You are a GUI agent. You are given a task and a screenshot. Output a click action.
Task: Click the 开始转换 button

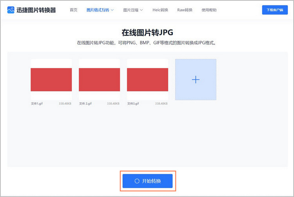click(x=147, y=181)
